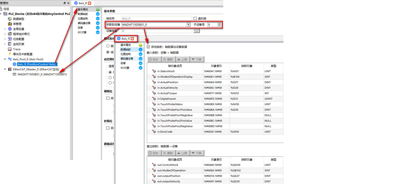Viewport: 420px width, 184px height.
Task: Expand the 全局变量 tree node
Action: click(5, 29)
